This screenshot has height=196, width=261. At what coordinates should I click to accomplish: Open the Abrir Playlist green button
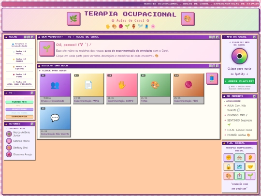pyautogui.click(x=239, y=81)
